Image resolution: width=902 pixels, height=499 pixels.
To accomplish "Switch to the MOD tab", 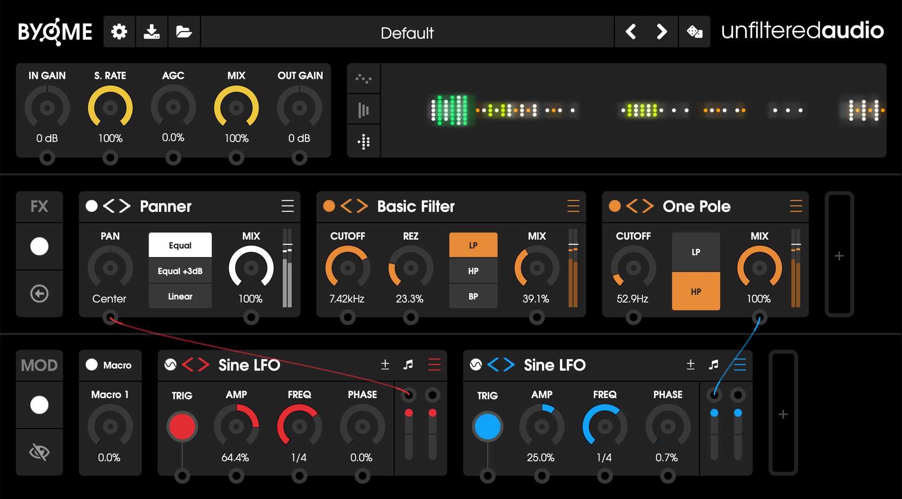I will (39, 365).
